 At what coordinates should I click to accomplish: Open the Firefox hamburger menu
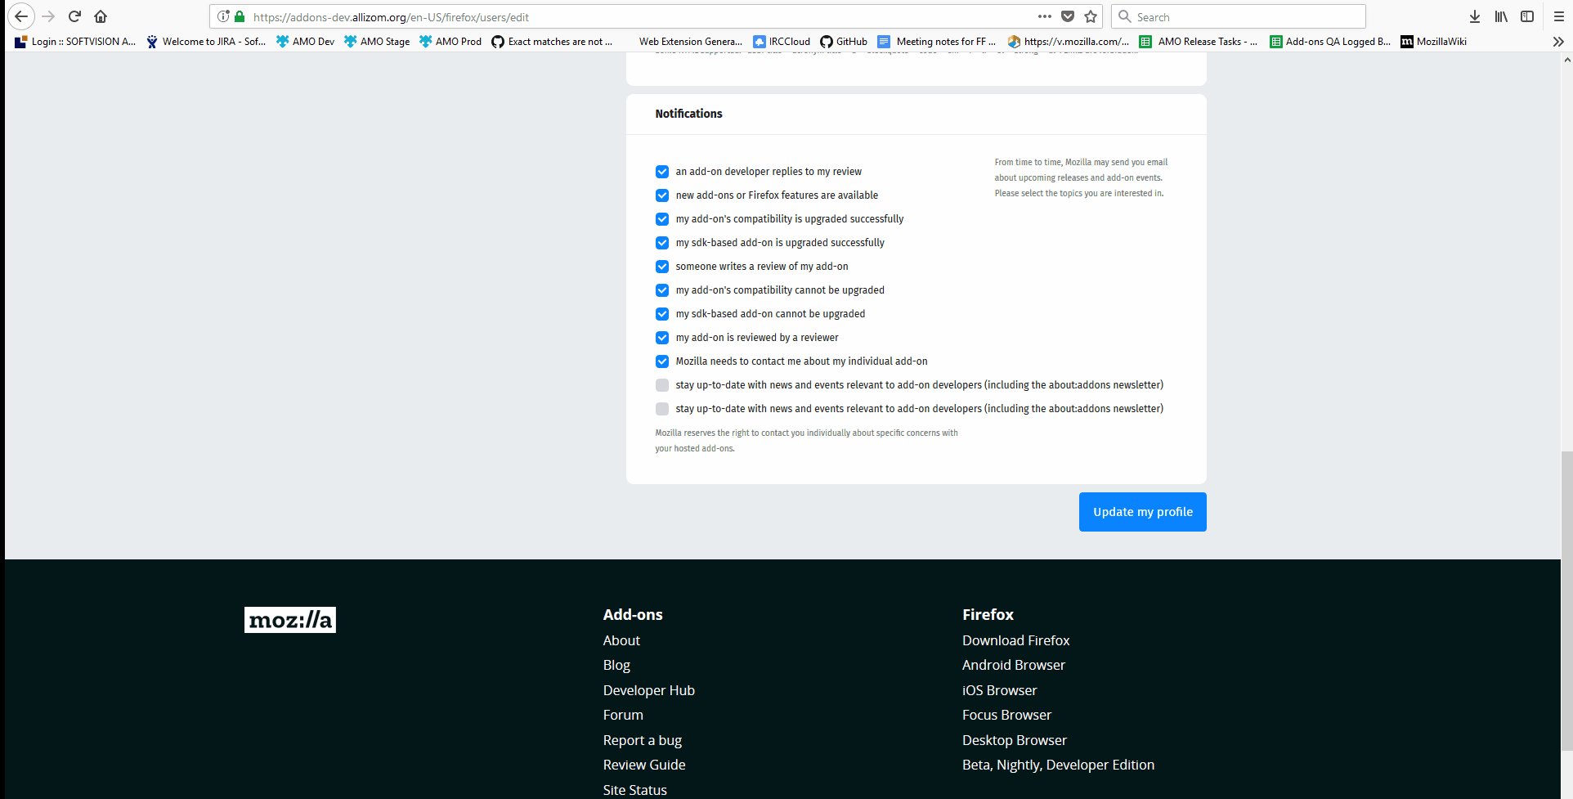pyautogui.click(x=1557, y=16)
